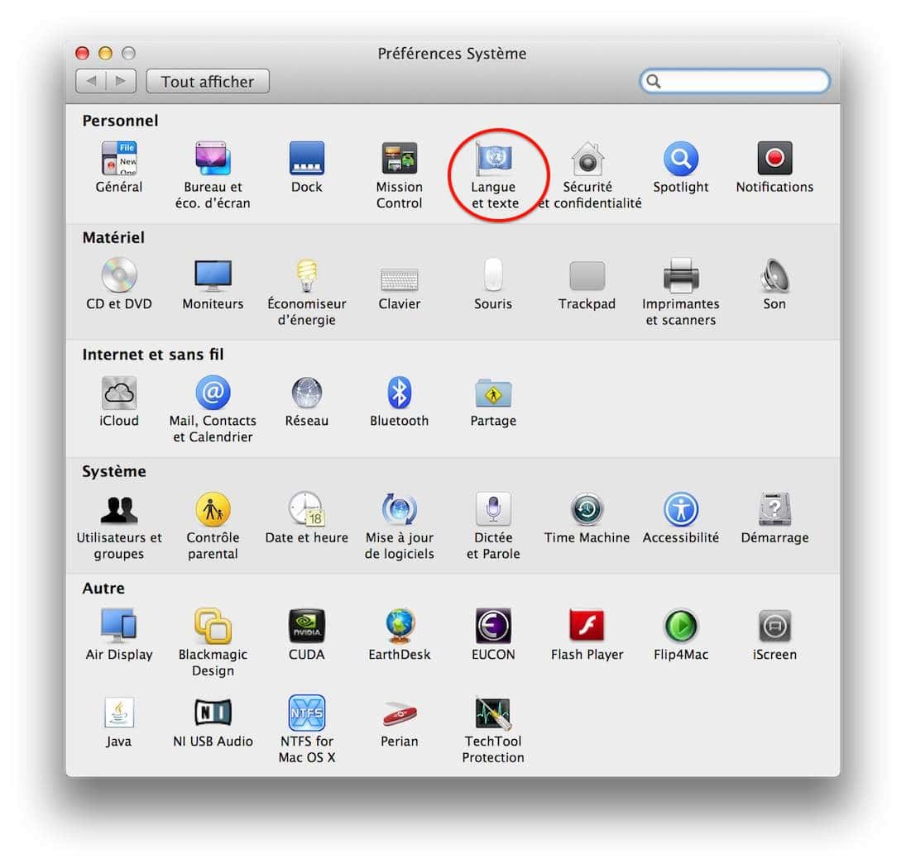Click the red close window button
Image resolution: width=906 pixels, height=868 pixels.
point(83,54)
